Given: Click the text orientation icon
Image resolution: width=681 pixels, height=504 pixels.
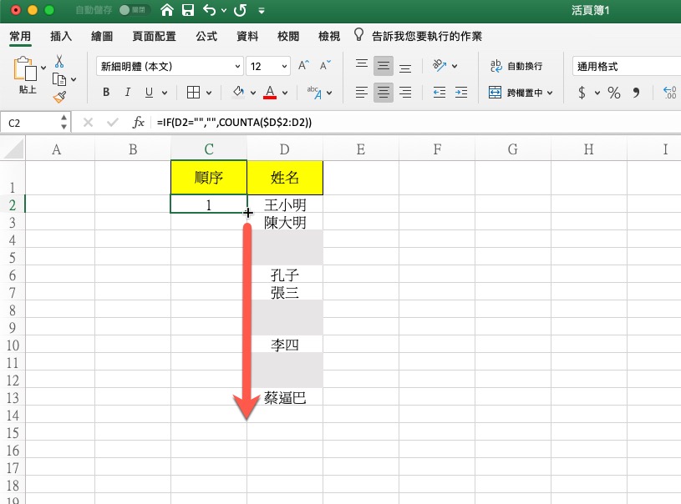Looking at the screenshot, I should click(x=440, y=65).
